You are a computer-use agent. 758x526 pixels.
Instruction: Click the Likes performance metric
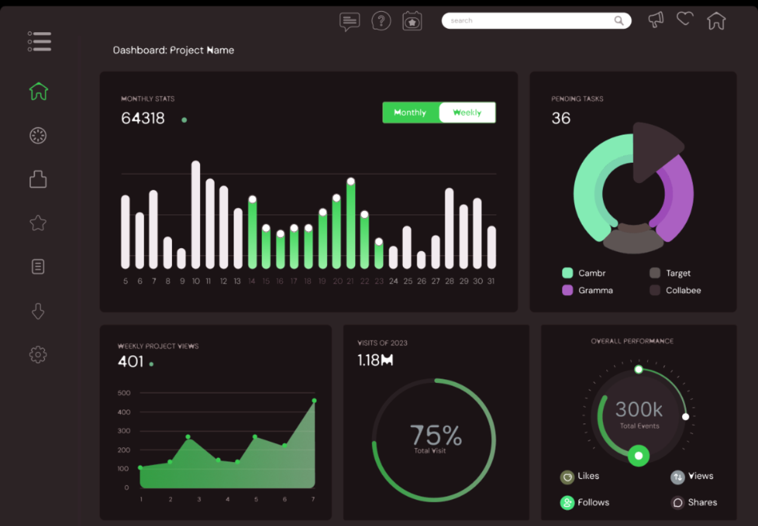[580, 477]
